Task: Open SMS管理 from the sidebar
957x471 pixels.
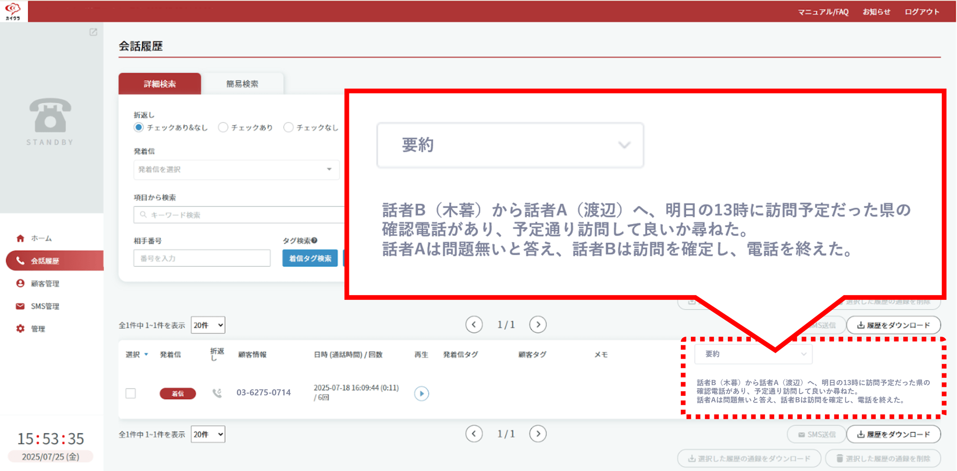Action: point(45,306)
